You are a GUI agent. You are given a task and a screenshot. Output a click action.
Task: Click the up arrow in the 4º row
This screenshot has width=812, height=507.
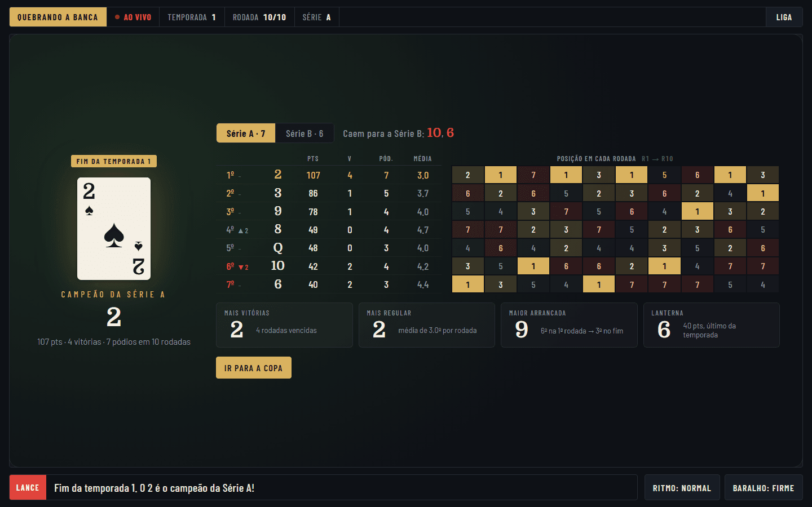(241, 230)
